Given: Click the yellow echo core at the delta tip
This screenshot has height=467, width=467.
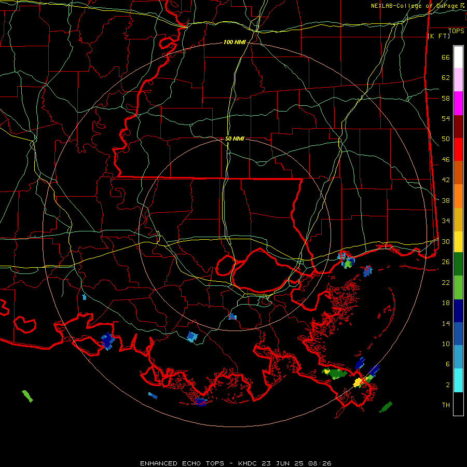Looking at the screenshot, I should click(358, 382).
